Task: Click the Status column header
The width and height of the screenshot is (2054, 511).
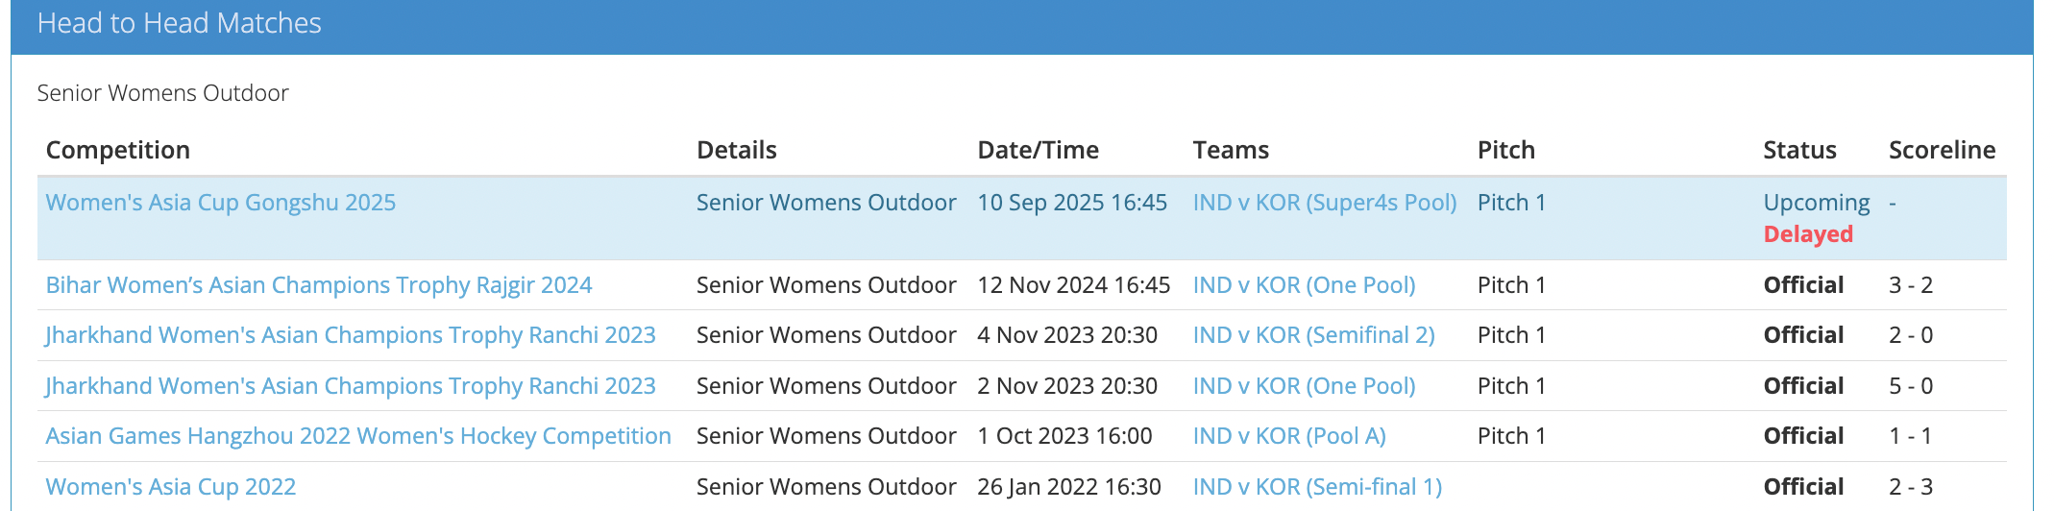Action: coord(1799,150)
